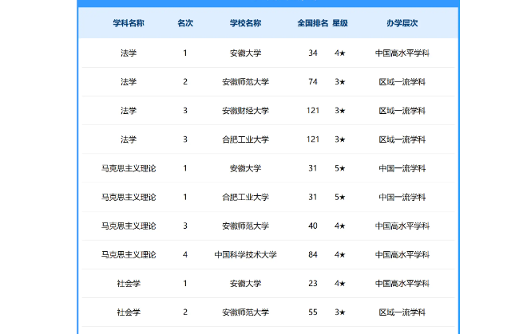Click 中国科学技术大学 school name

(245, 255)
